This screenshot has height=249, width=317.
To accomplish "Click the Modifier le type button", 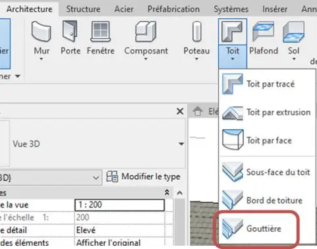I will (143, 177).
